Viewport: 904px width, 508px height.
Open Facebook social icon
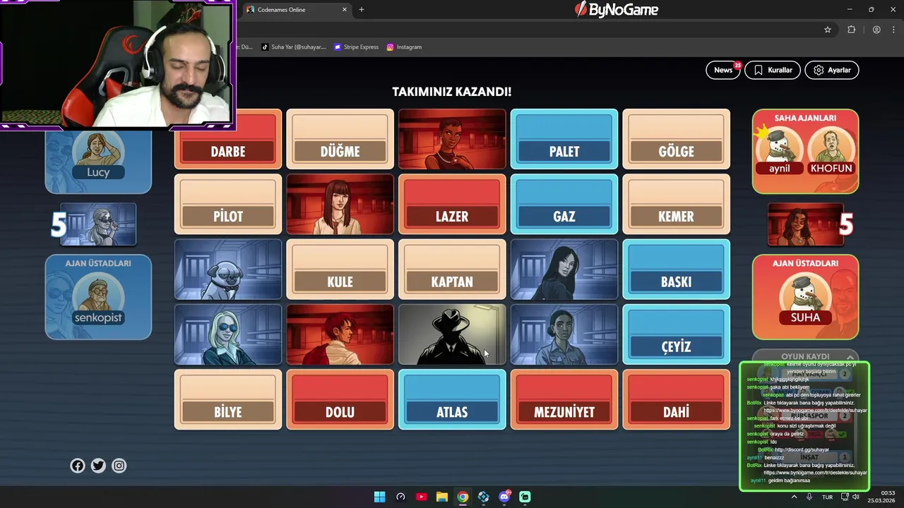point(78,466)
